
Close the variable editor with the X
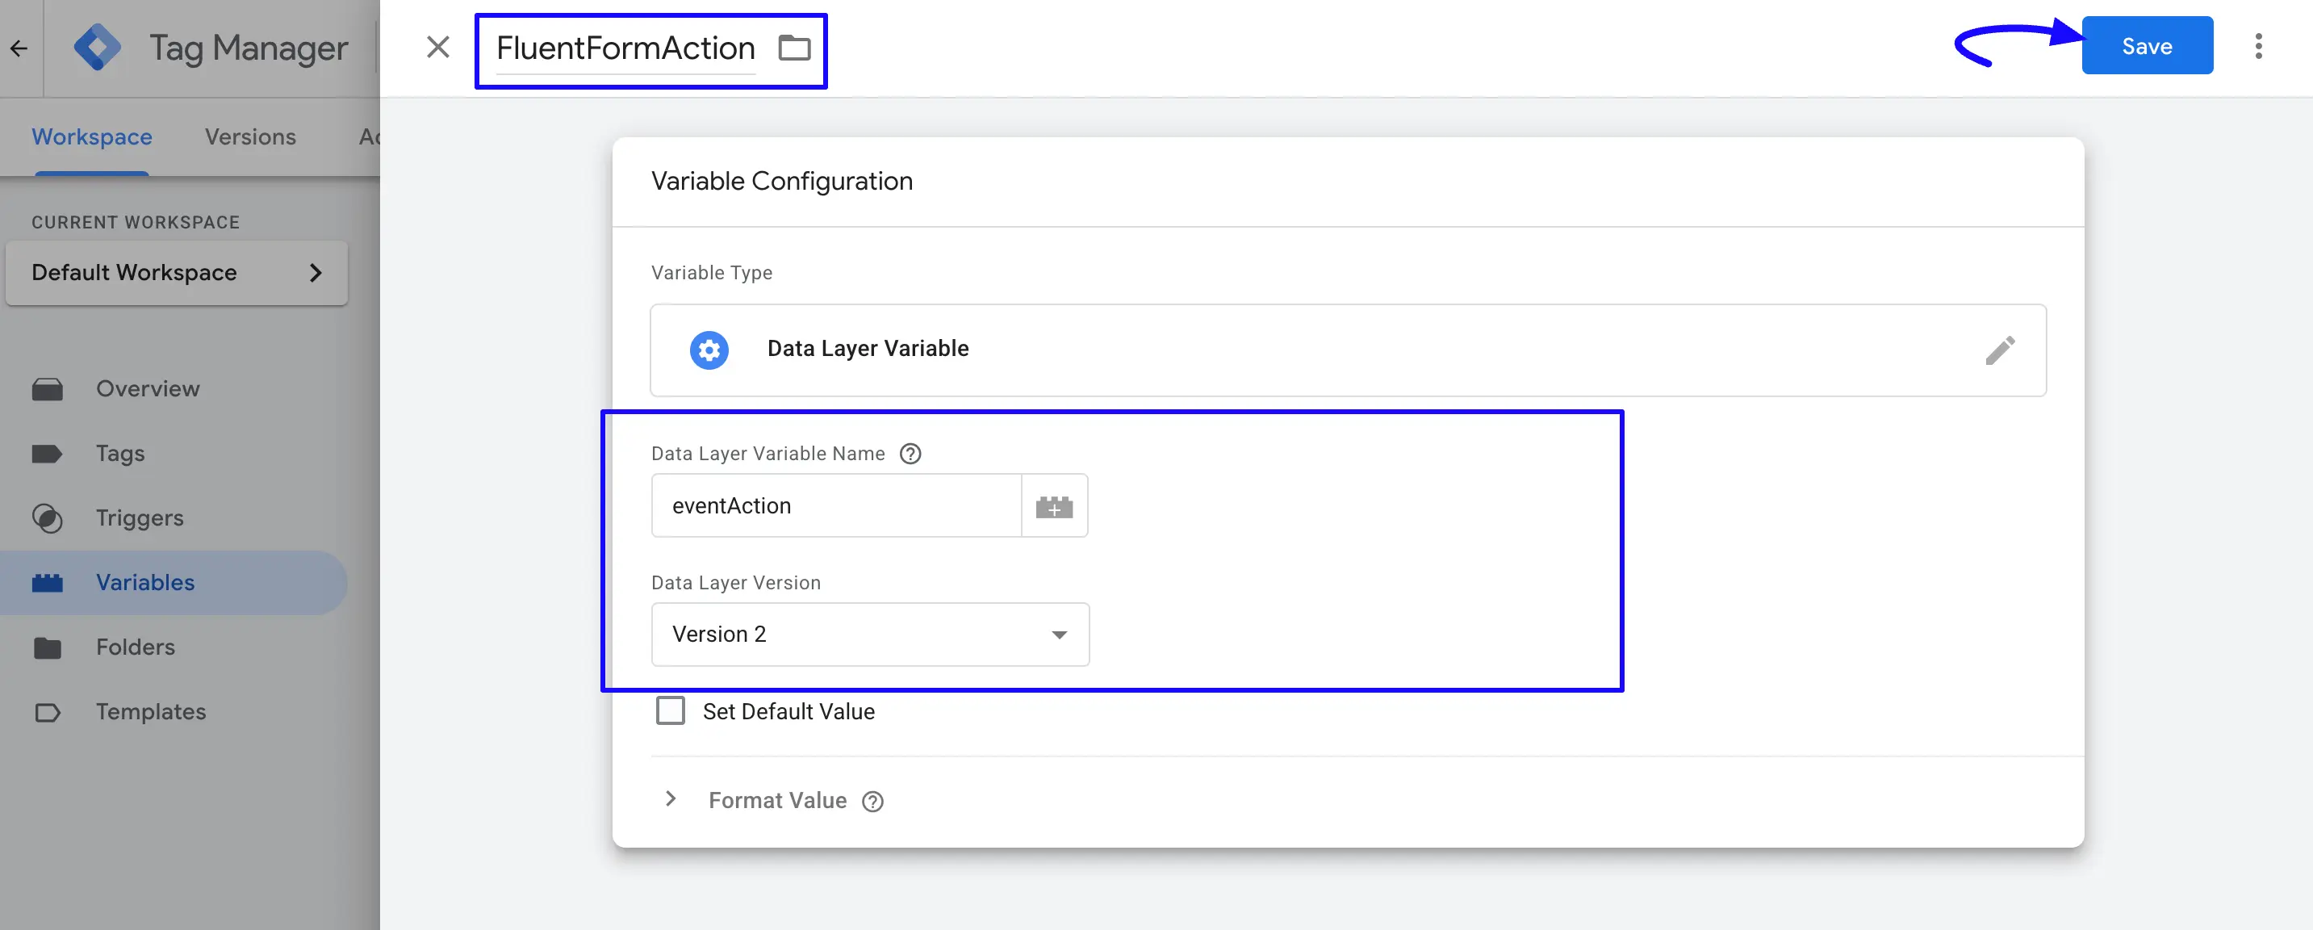pyautogui.click(x=437, y=47)
